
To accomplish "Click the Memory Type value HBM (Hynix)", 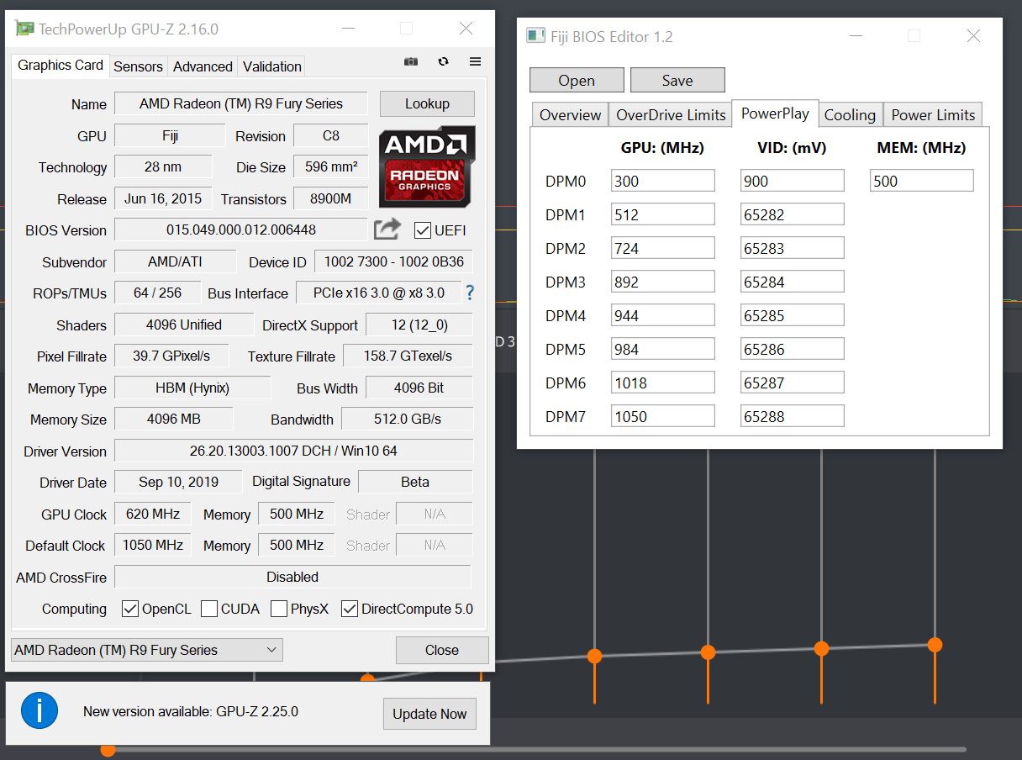I will click(x=192, y=388).
